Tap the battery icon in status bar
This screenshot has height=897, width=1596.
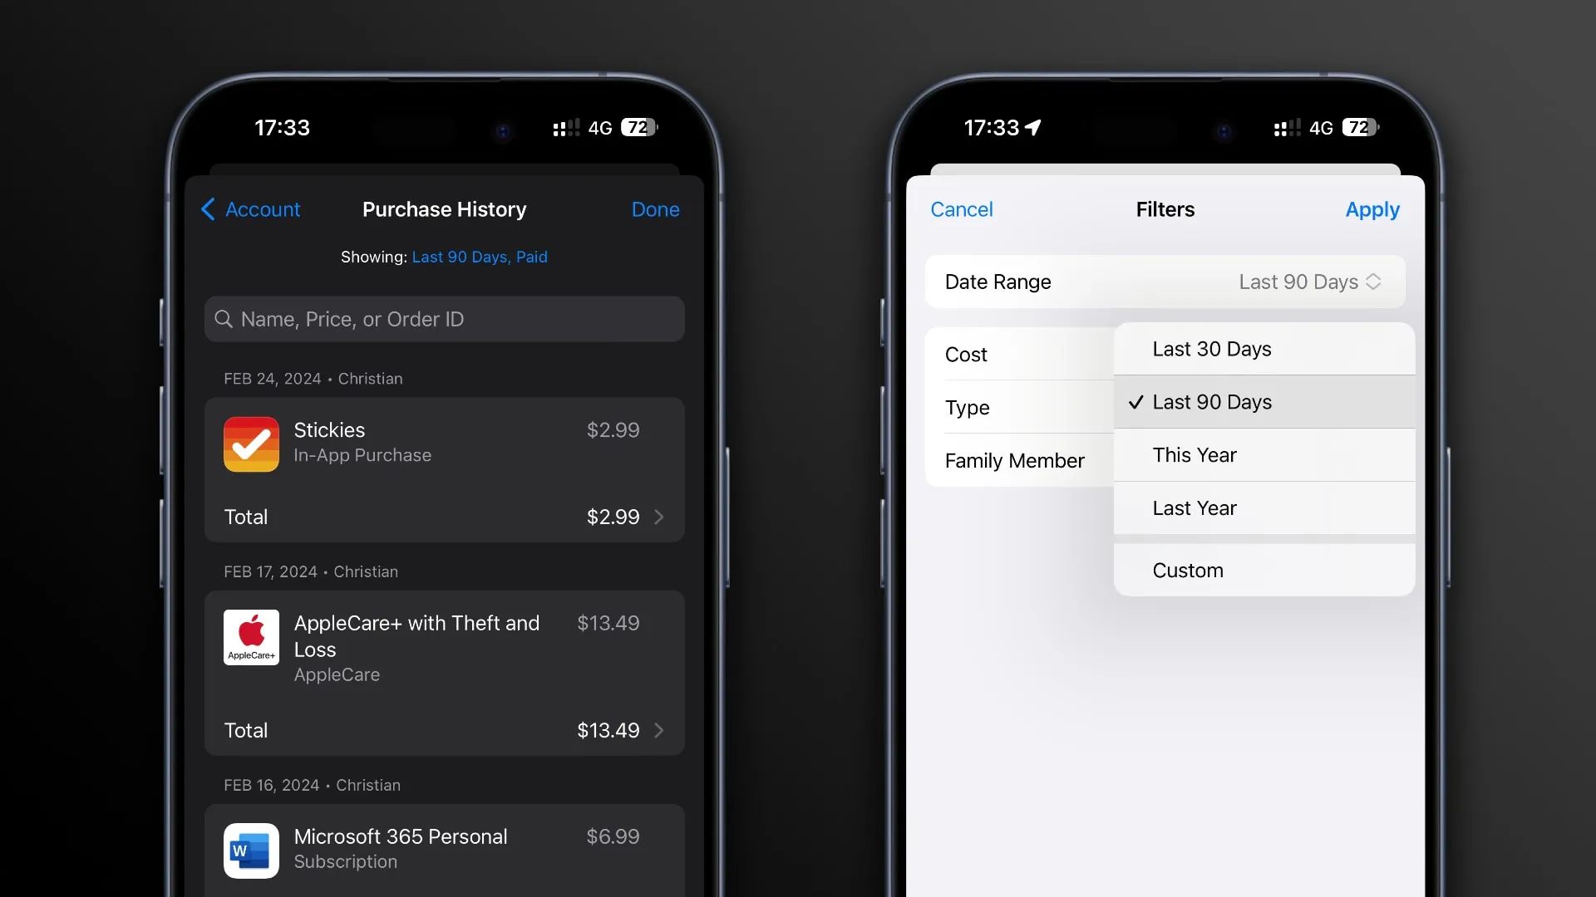tap(639, 127)
